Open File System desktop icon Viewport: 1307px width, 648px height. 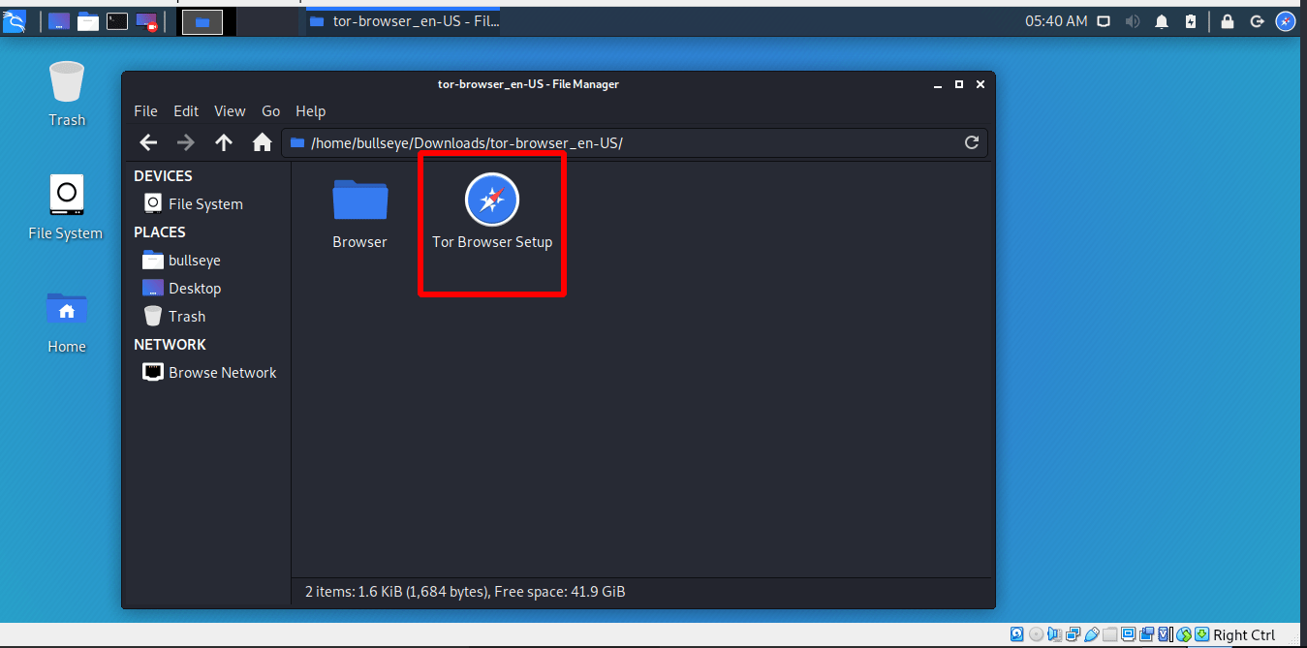[66, 207]
